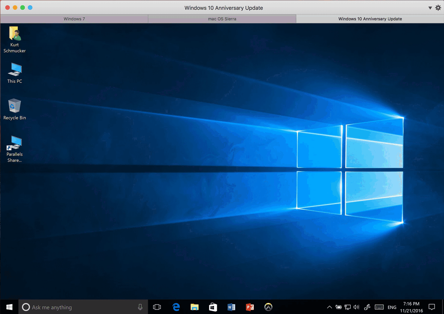The width and height of the screenshot is (444, 314).
Task: Open Task View on the taskbar
Action: 157,307
